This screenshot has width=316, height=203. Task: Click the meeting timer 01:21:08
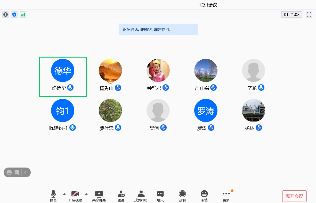coord(291,15)
